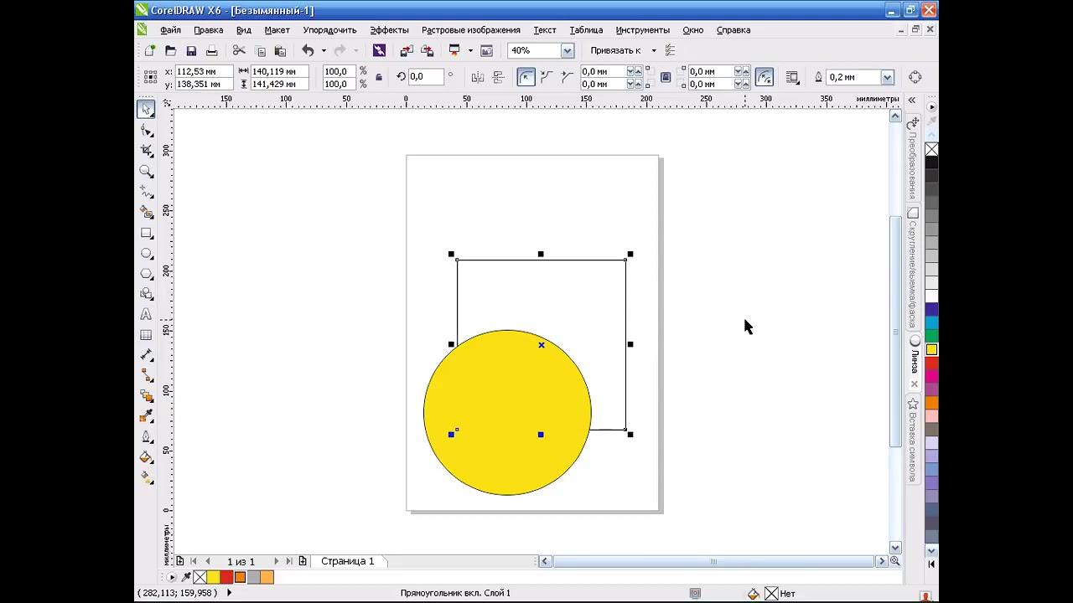The width and height of the screenshot is (1073, 603).
Task: Toggle round corner type
Action: (x=526, y=77)
